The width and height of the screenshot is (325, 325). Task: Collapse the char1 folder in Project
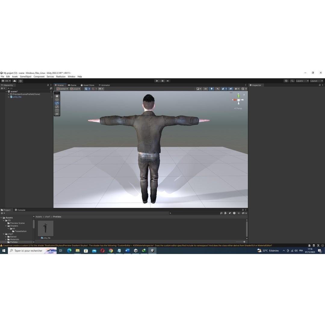(x=4, y=234)
